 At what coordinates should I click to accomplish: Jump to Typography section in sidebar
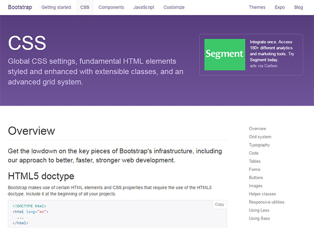pos(259,145)
